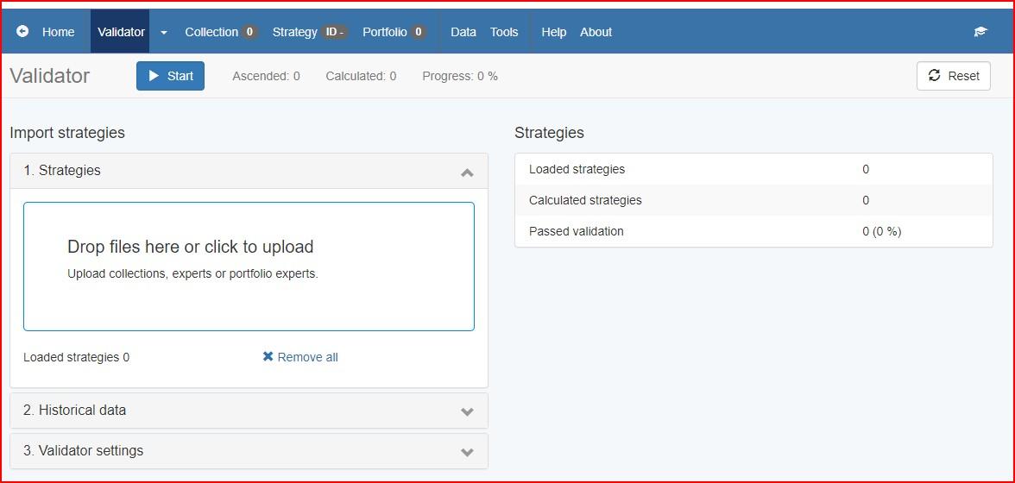Screen dimensions: 1015x483
Task: Click the Calculated: 0 counter text
Action: (361, 76)
